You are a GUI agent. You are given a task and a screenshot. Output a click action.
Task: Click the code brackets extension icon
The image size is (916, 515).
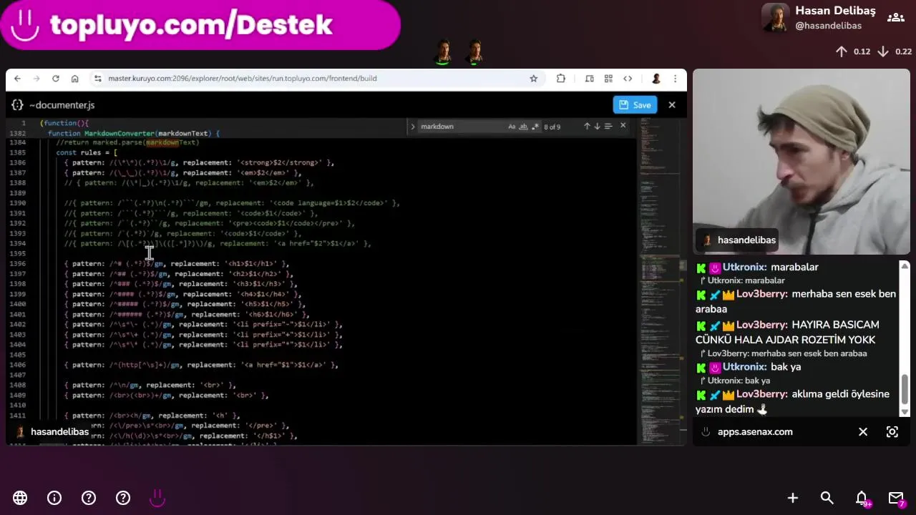pyautogui.click(x=628, y=79)
